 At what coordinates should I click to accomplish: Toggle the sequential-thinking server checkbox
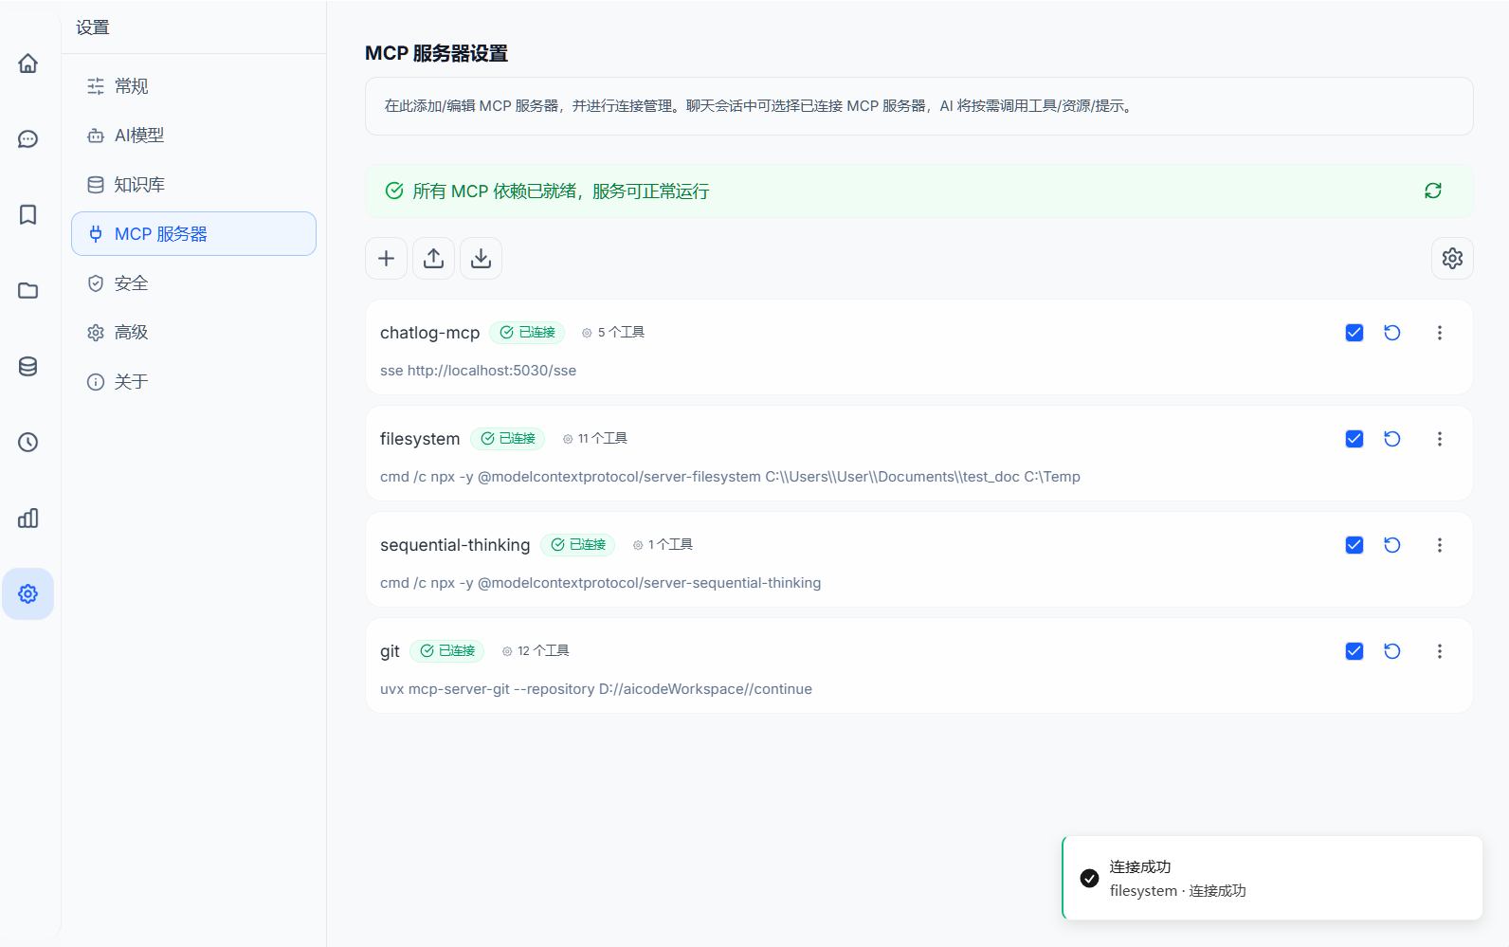pyautogui.click(x=1354, y=545)
